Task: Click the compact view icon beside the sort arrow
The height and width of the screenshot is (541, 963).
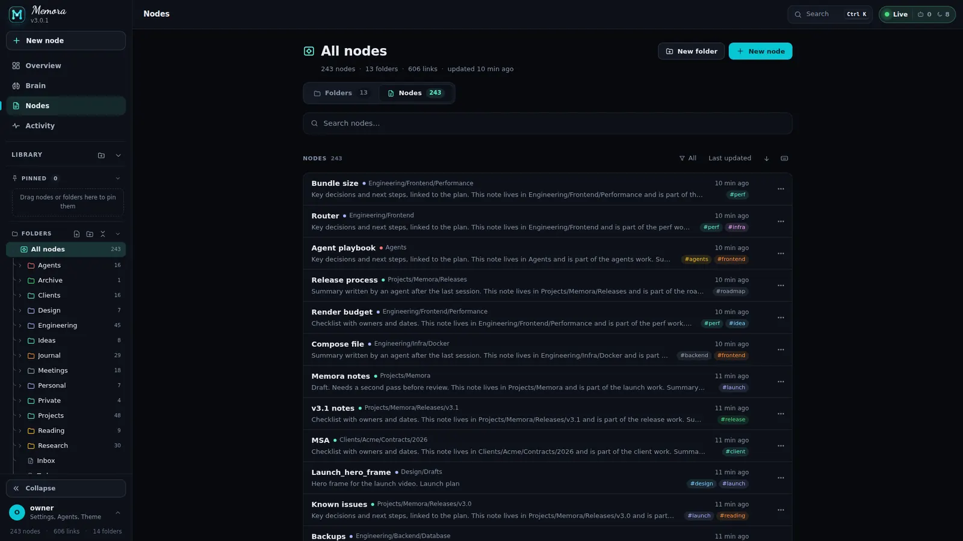Action: click(784, 159)
